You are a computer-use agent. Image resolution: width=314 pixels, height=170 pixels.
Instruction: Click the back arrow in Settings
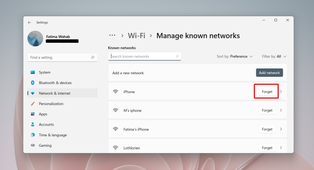click(x=30, y=22)
